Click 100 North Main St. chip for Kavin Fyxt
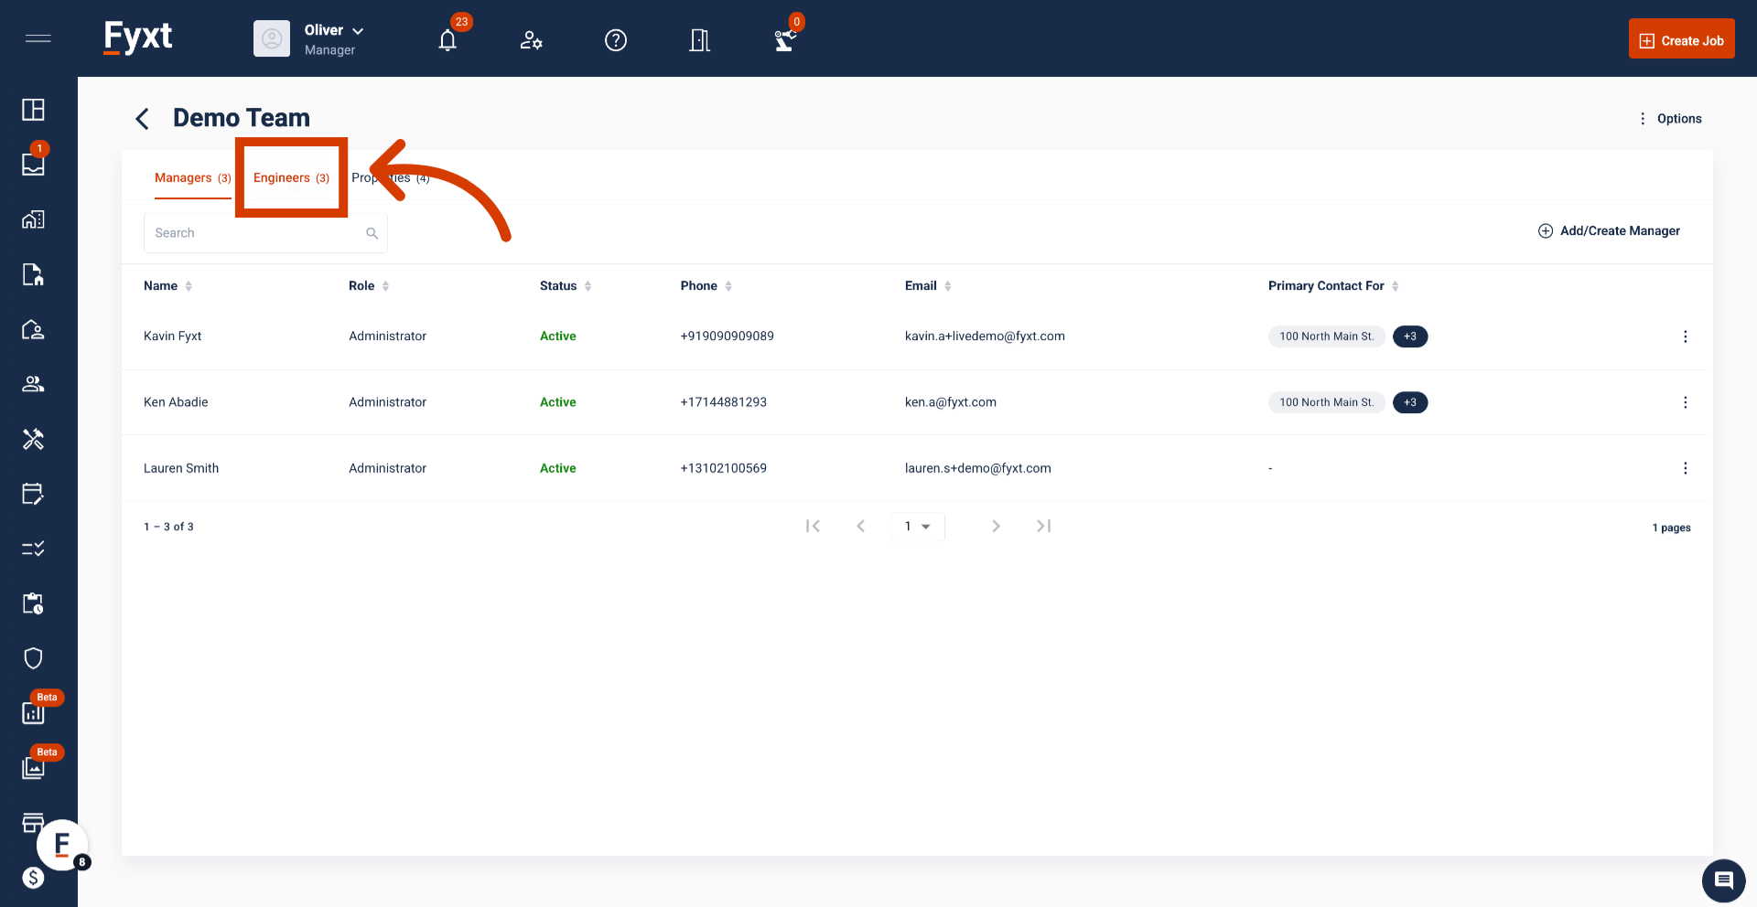Image resolution: width=1757 pixels, height=907 pixels. point(1326,336)
